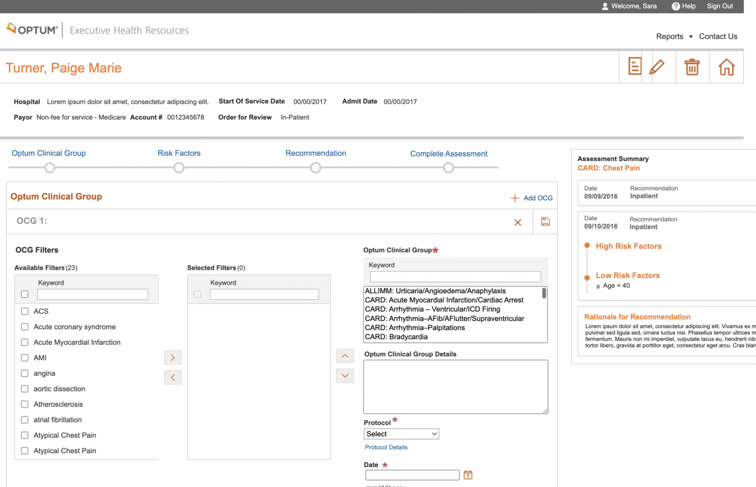
Task: Enable the atrial fibrillation checkbox
Action: 25,420
